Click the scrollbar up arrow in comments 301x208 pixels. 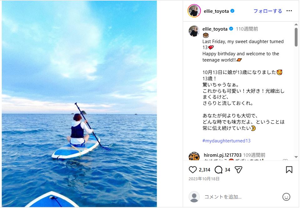pos(296,24)
